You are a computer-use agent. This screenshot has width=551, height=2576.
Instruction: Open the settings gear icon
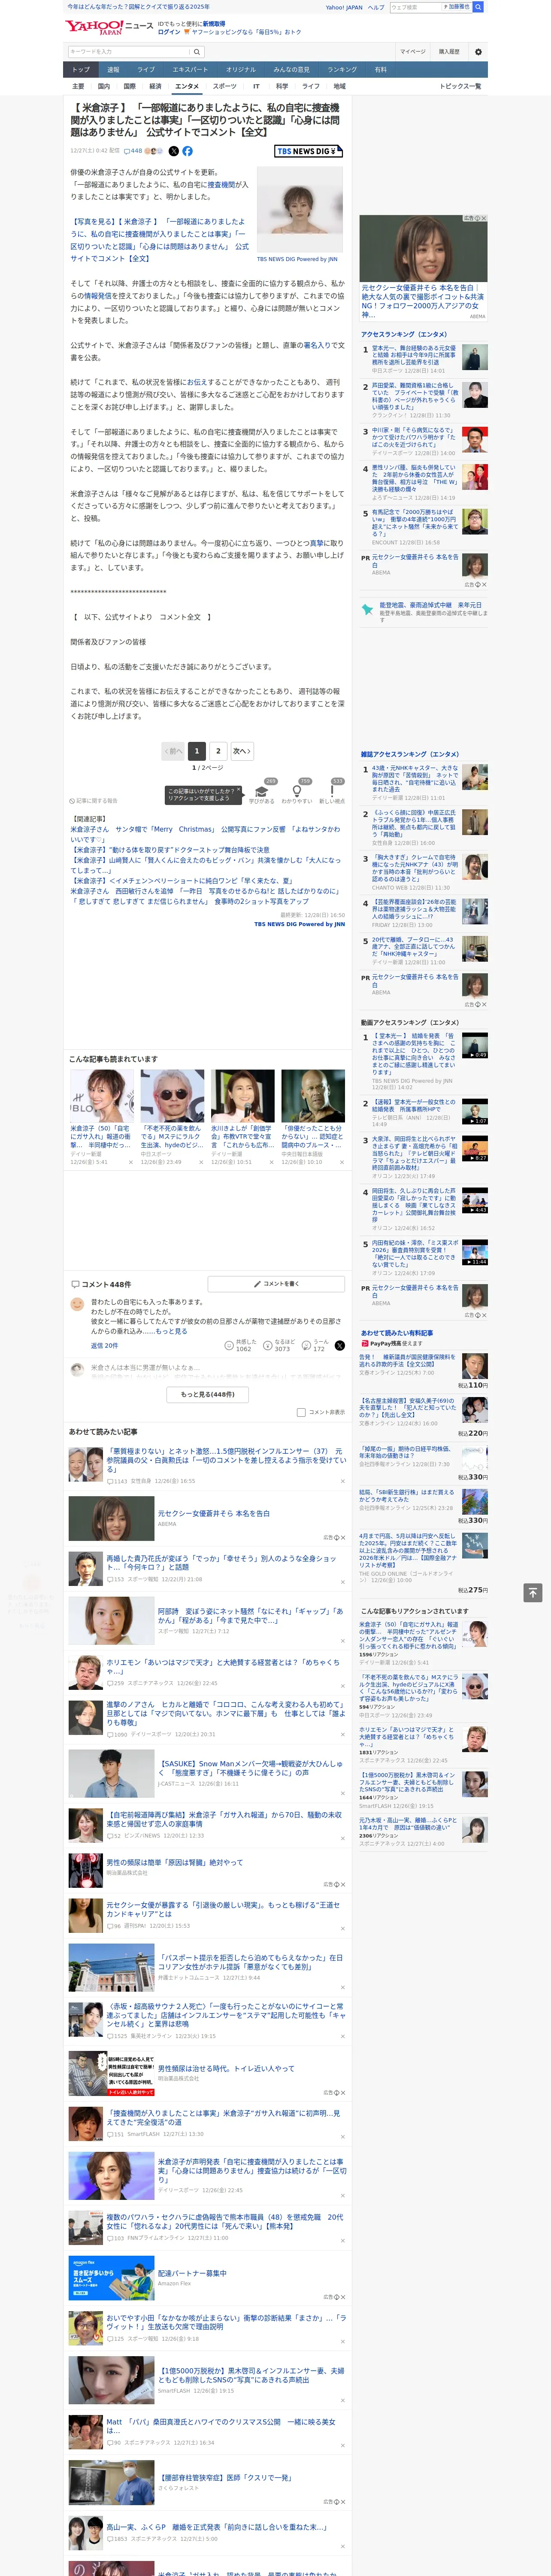pyautogui.click(x=477, y=52)
